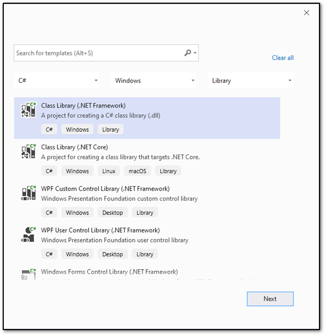Select Class Library (.NET Framework) title
This screenshot has height=335, width=325.
(83, 105)
